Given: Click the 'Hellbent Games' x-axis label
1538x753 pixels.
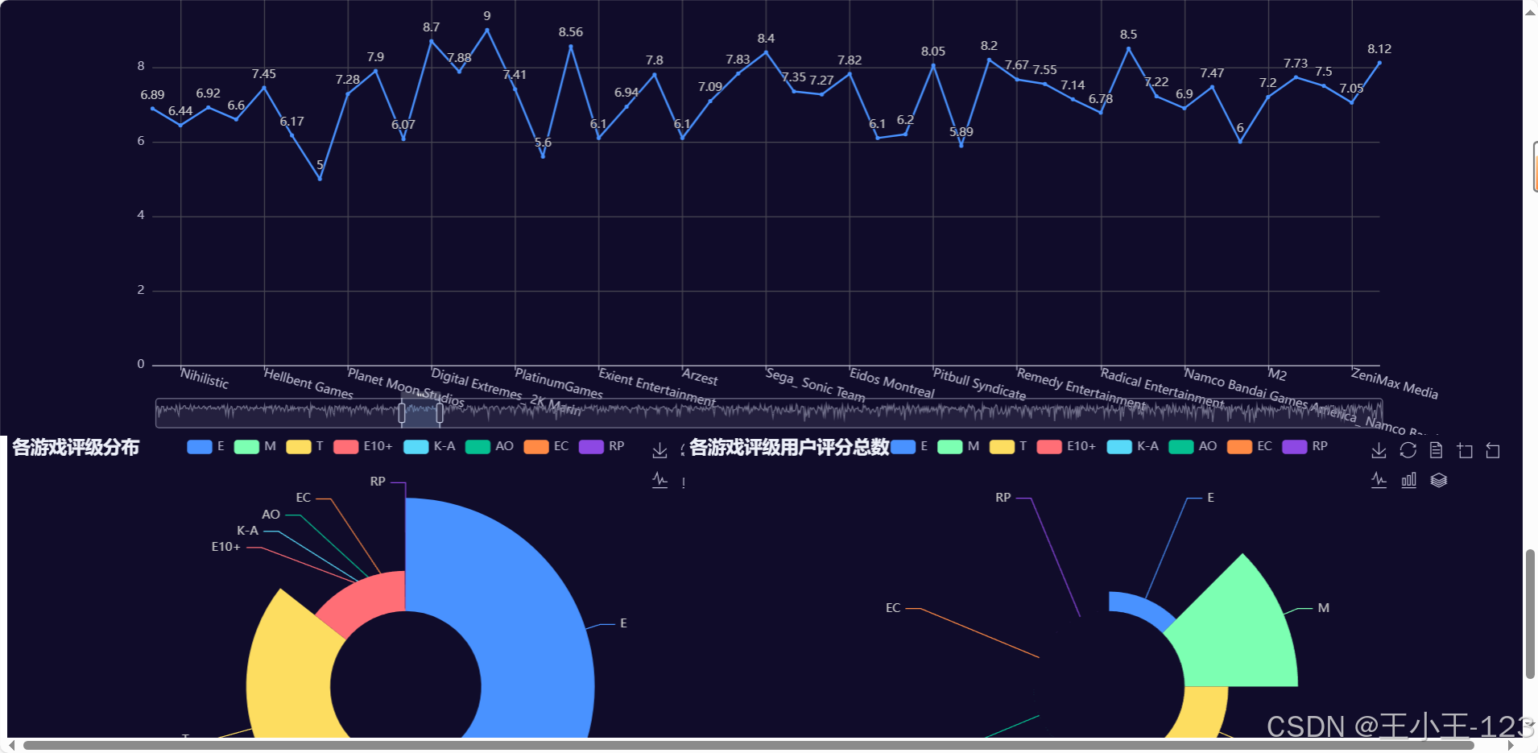Looking at the screenshot, I should click(x=308, y=383).
